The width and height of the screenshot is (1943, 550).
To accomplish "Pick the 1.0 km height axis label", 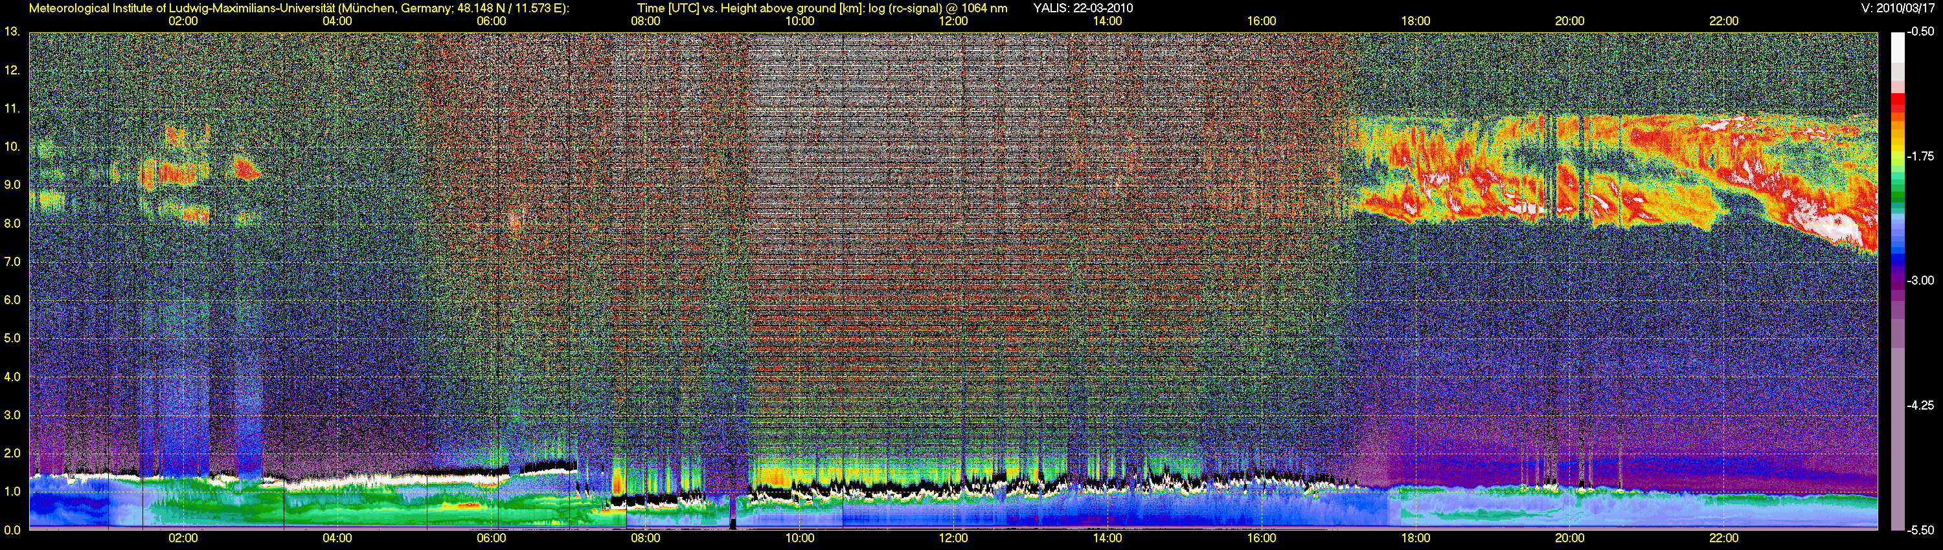I will [12, 491].
